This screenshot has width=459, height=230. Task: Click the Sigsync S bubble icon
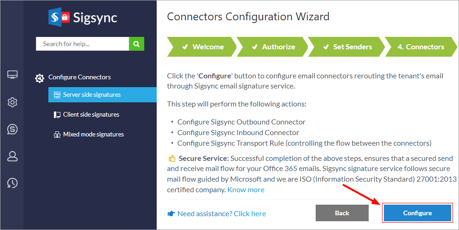coord(12,129)
